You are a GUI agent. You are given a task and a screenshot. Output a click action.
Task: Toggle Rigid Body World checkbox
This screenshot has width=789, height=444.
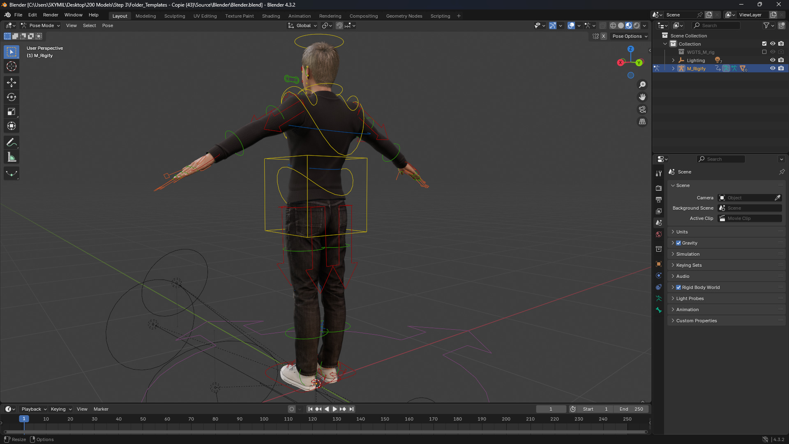click(678, 287)
